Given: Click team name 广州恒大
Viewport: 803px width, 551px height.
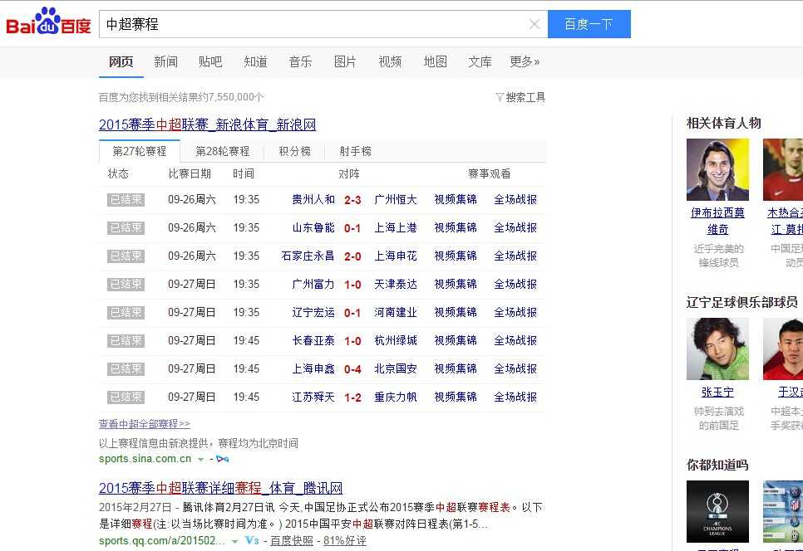Looking at the screenshot, I should [x=396, y=199].
